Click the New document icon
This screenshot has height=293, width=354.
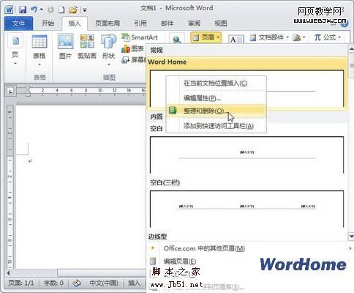(x=61, y=10)
